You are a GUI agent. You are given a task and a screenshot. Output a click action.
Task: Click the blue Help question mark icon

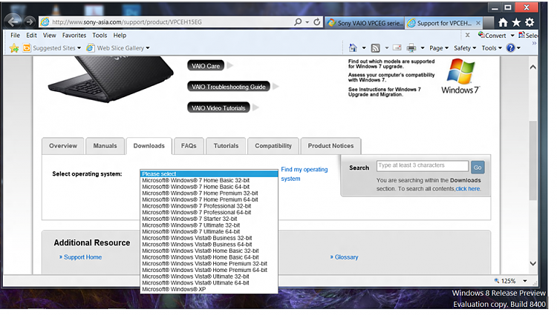[510, 47]
